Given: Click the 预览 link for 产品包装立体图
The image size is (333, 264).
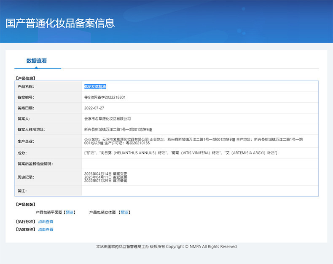Looking at the screenshot, I should (x=124, y=212).
